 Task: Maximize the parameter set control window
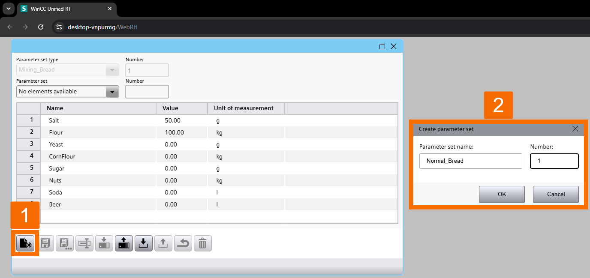coord(382,47)
